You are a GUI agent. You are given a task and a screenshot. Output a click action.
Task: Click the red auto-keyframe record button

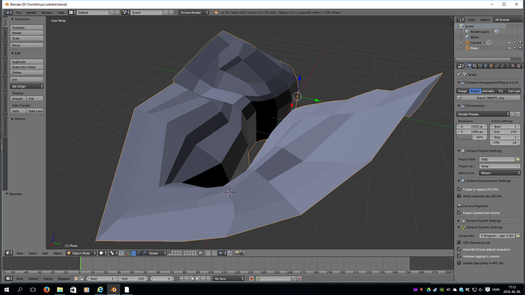(251, 279)
